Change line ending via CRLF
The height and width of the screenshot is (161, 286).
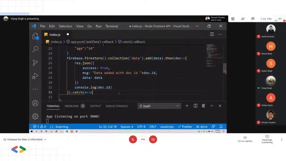coord(153,127)
